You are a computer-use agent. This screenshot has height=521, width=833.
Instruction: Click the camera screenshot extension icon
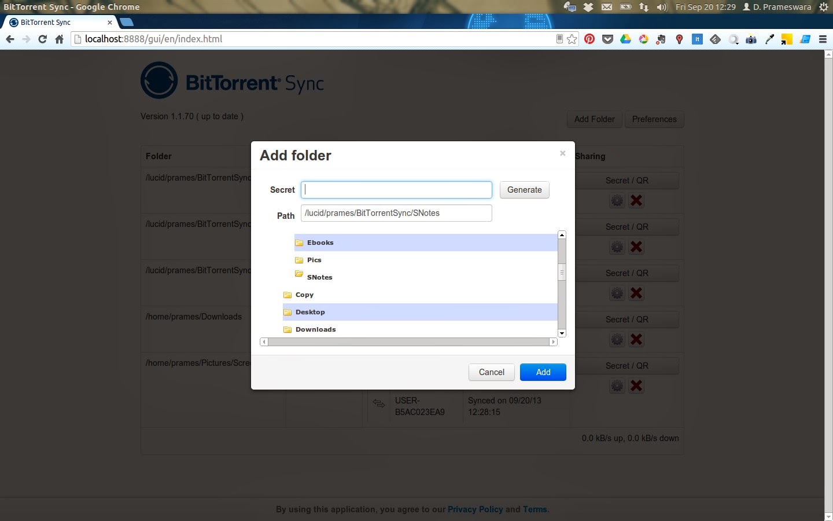(x=751, y=39)
